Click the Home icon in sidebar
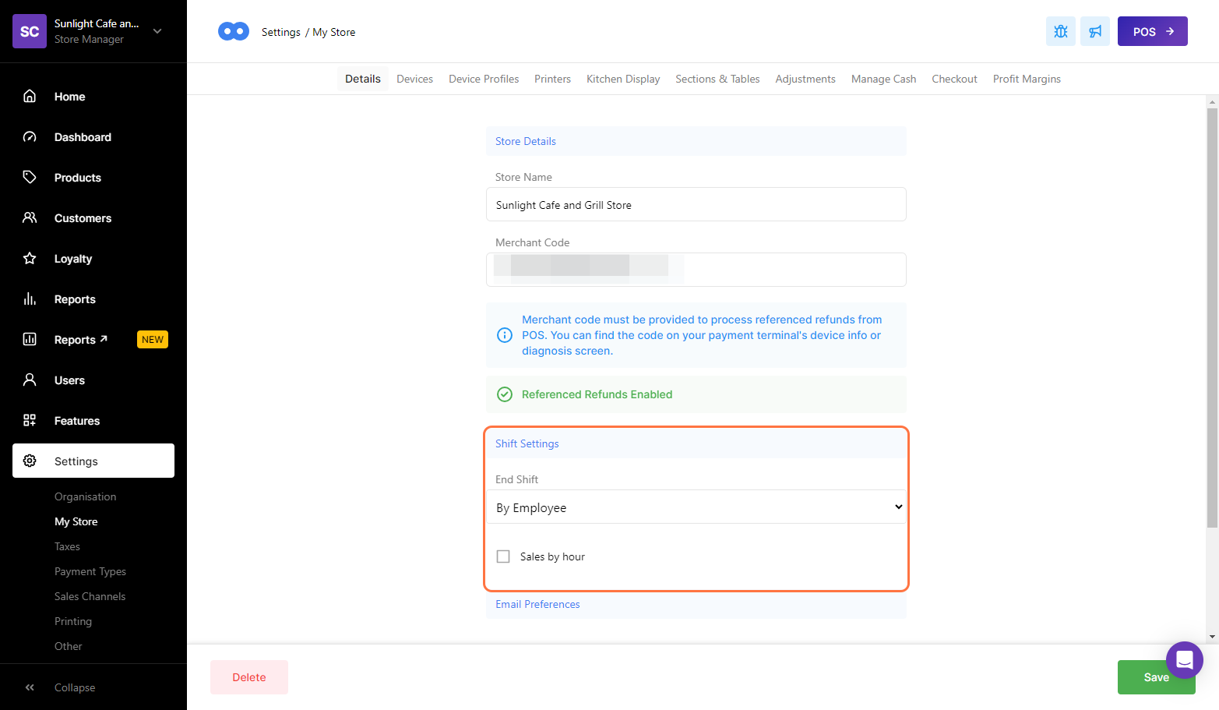 pos(30,96)
